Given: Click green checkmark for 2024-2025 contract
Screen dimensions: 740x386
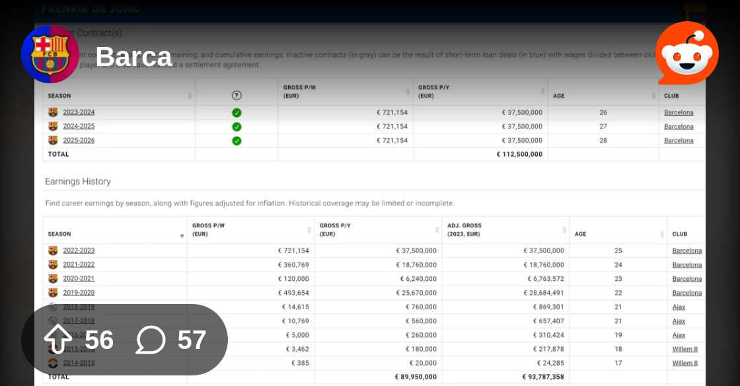Looking at the screenshot, I should click(237, 127).
